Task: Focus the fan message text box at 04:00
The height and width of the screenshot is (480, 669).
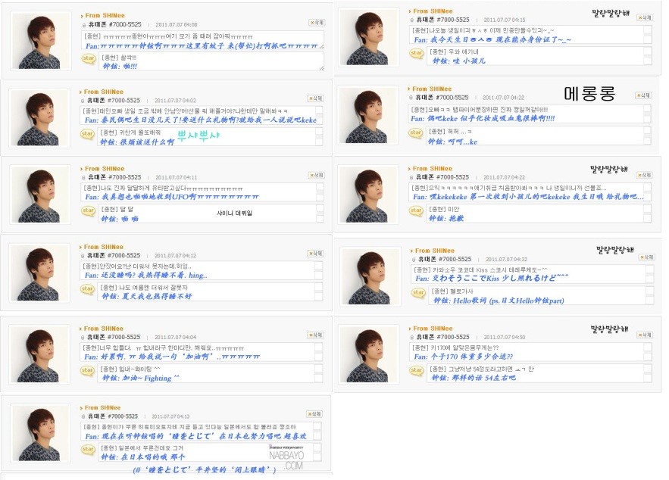Action: coord(202,40)
